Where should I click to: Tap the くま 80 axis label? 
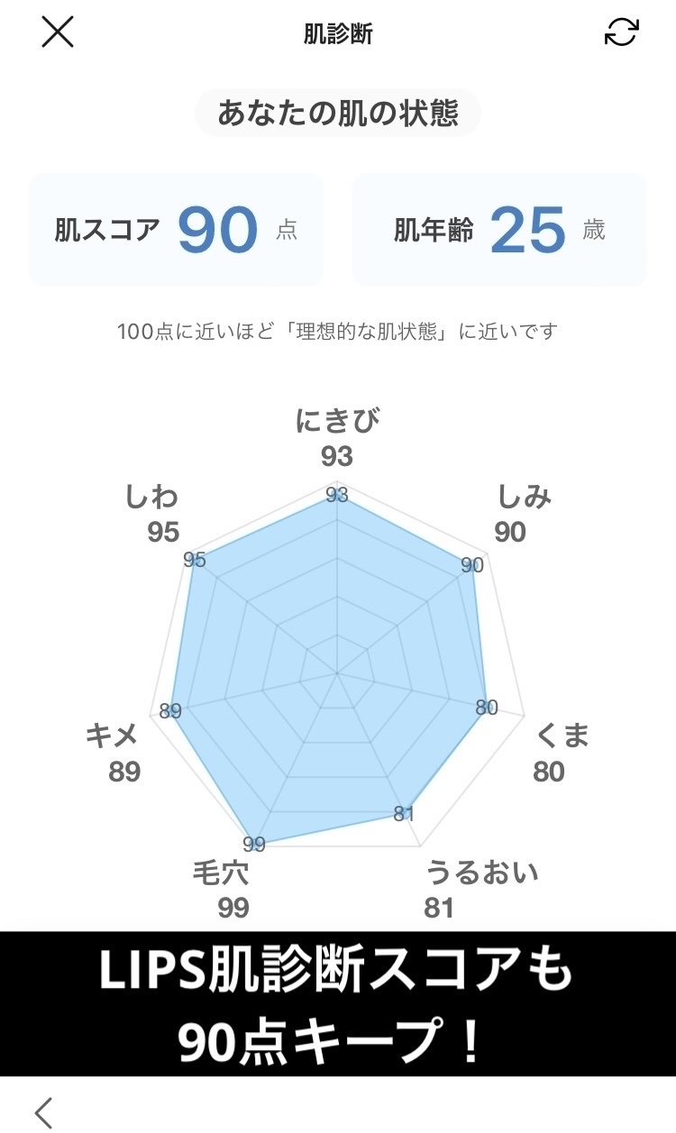tap(561, 753)
